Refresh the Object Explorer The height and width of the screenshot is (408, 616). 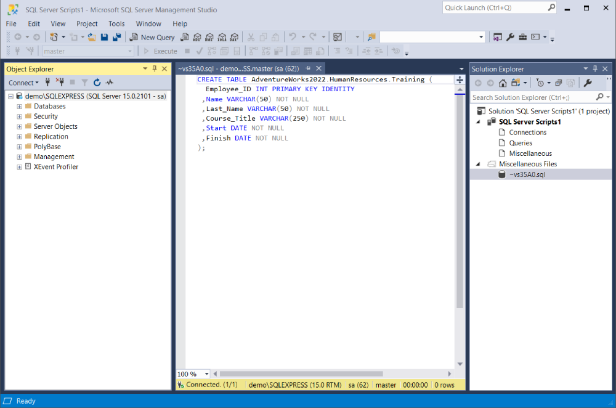tap(97, 82)
